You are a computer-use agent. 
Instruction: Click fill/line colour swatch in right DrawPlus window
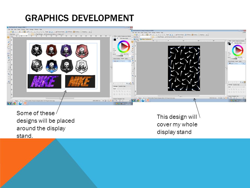[x=229, y=44]
